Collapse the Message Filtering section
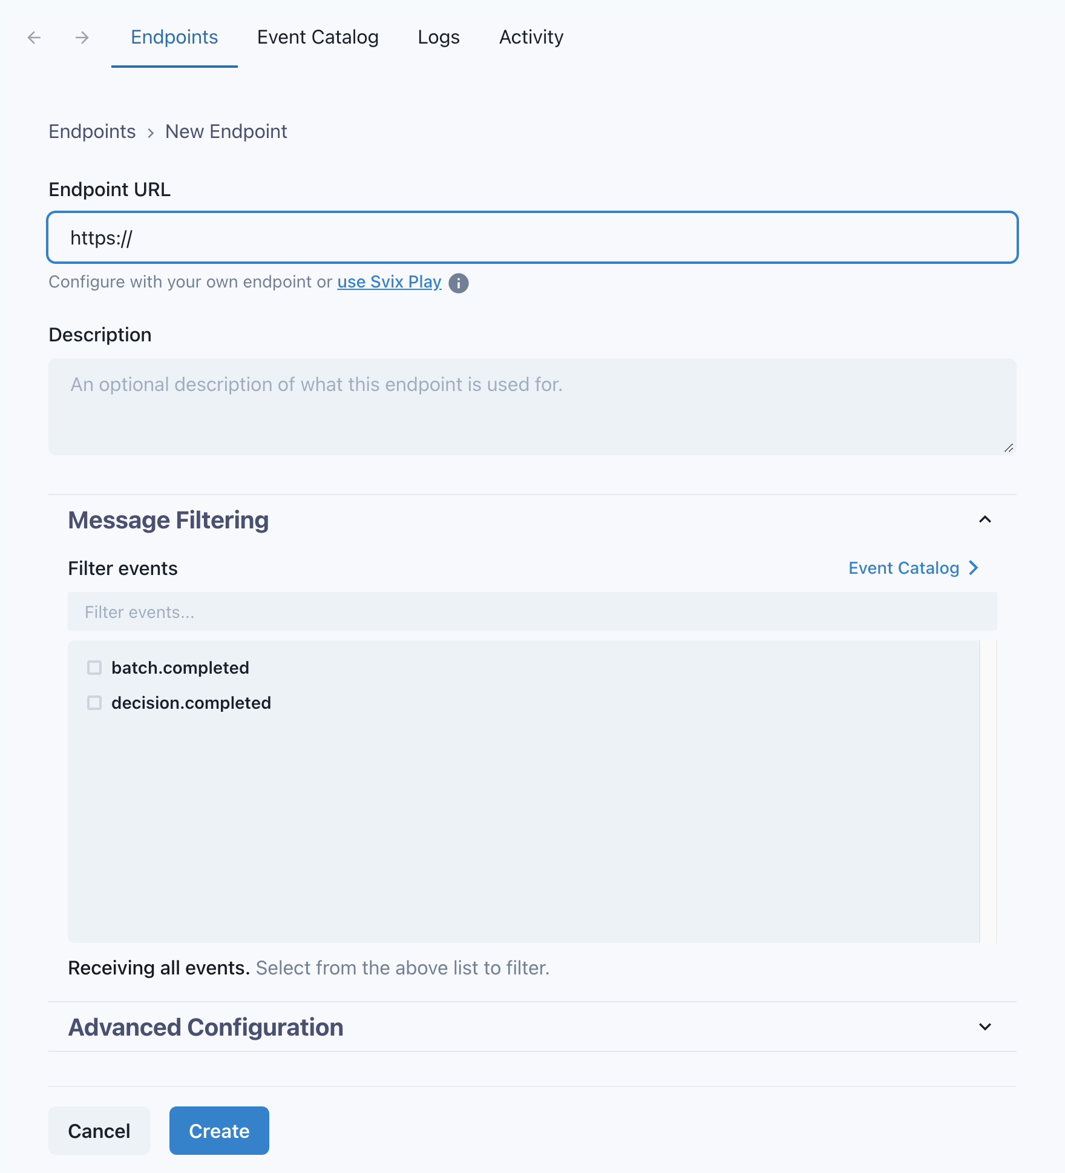1065x1173 pixels. pos(985,520)
